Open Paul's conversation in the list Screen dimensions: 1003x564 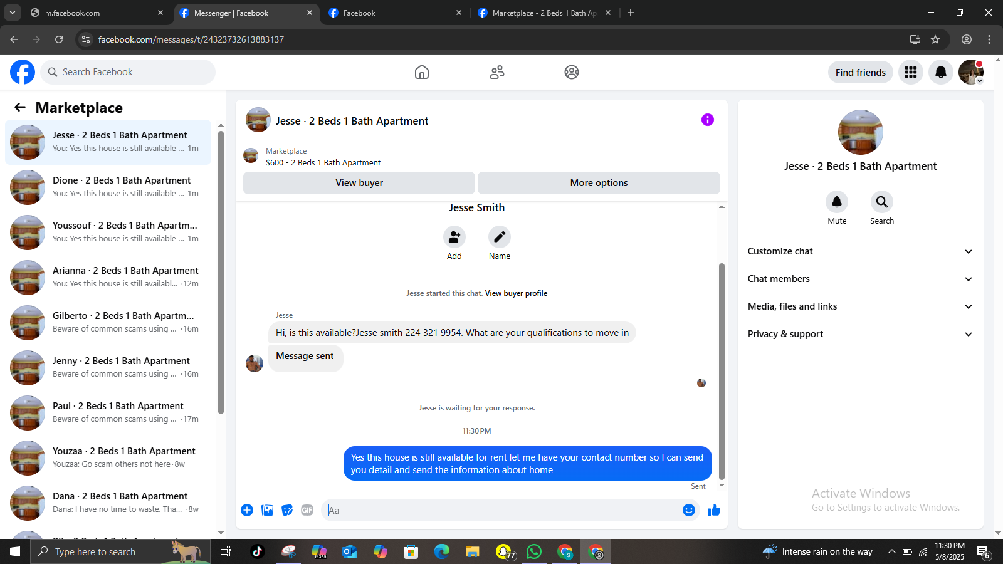[x=108, y=413]
